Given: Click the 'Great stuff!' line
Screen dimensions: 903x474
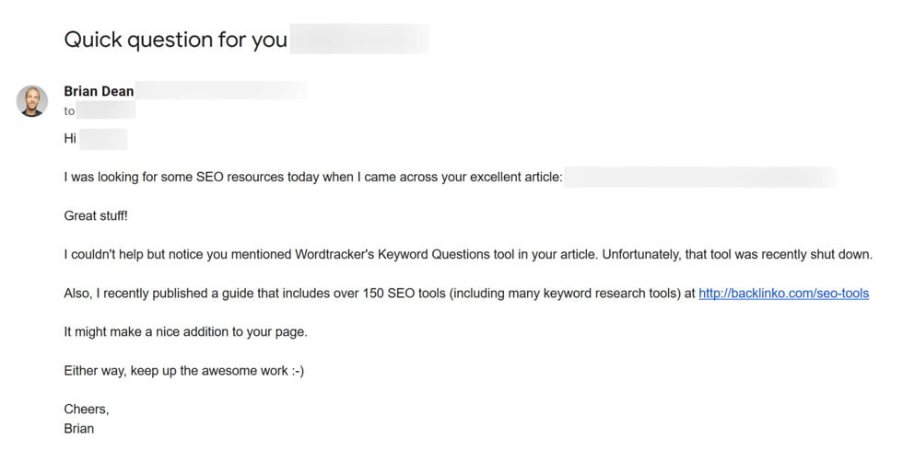Looking at the screenshot, I should [x=97, y=215].
